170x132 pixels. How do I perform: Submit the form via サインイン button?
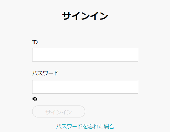59,111
